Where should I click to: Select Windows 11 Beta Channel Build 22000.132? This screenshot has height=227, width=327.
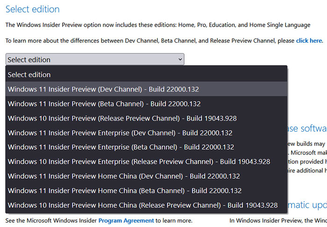point(146,104)
